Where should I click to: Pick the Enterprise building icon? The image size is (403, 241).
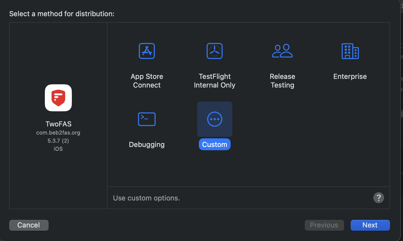click(x=350, y=51)
